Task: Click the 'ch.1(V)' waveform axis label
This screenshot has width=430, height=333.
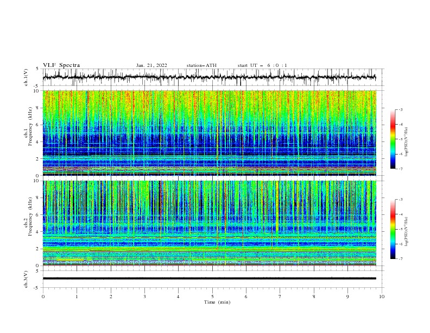Action: coord(26,77)
